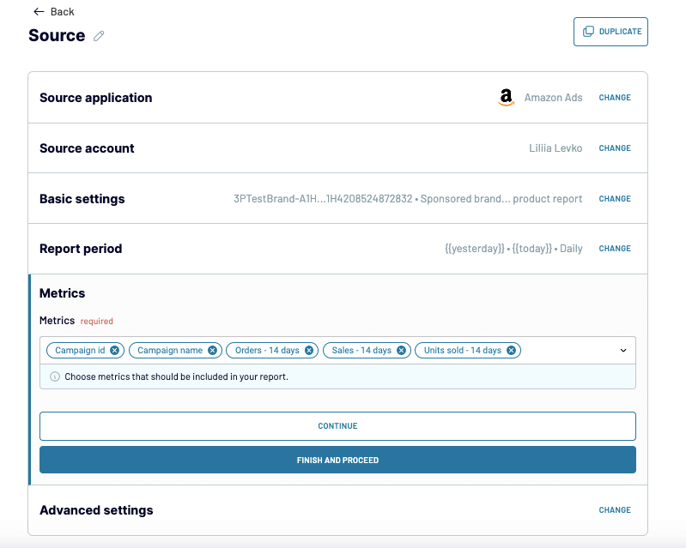This screenshot has width=686, height=548.
Task: Change the Advanced settings
Action: 615,510
